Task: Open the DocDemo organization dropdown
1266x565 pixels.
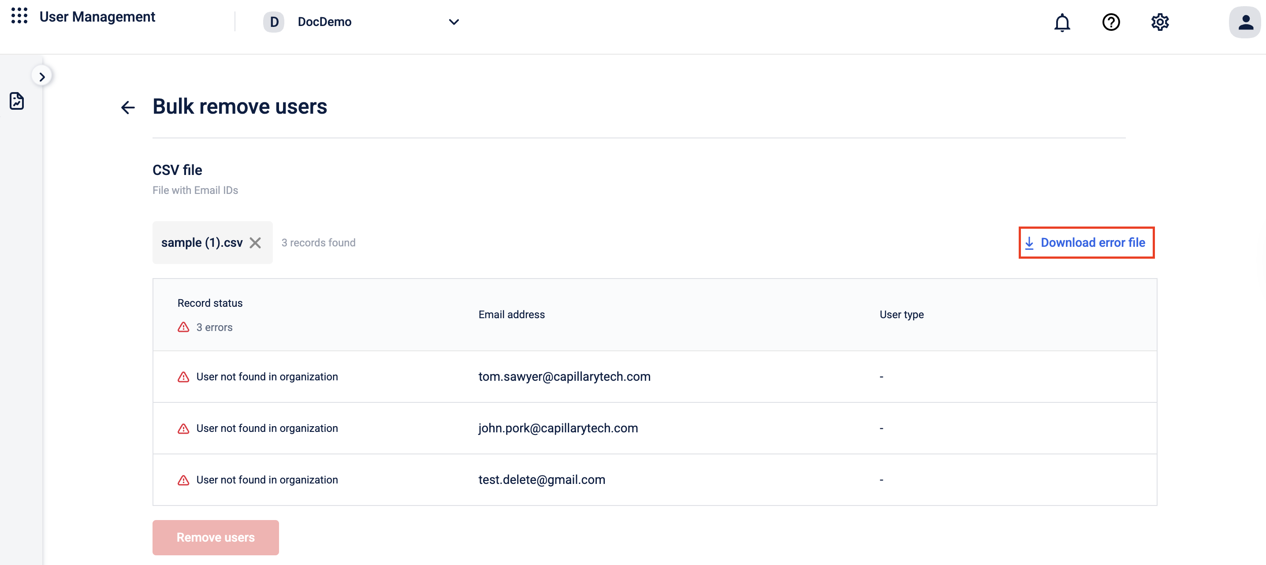Action: 453,22
